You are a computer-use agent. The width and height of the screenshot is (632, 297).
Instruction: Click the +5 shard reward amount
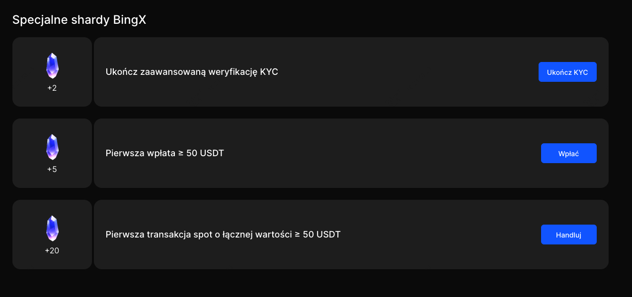click(x=52, y=170)
